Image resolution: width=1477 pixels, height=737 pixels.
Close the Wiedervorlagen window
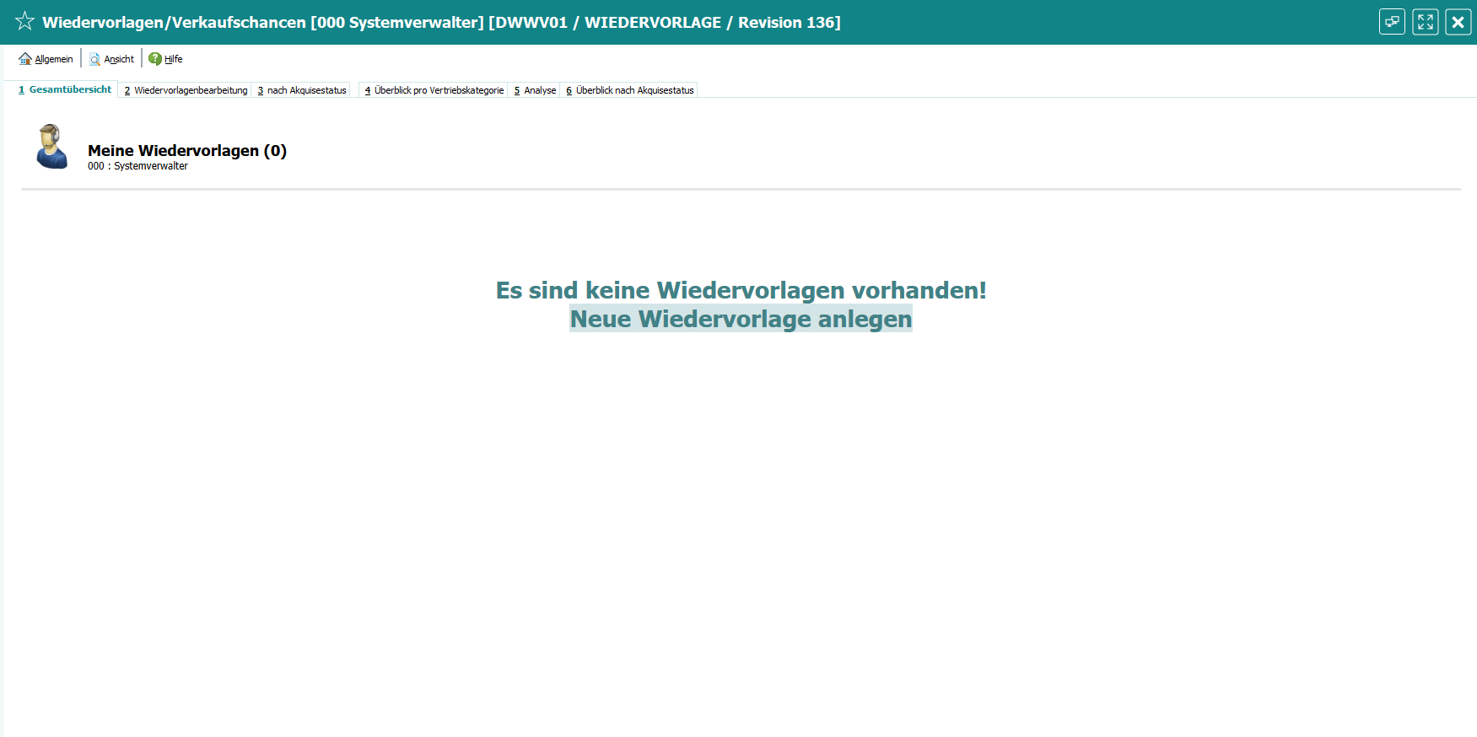1458,22
